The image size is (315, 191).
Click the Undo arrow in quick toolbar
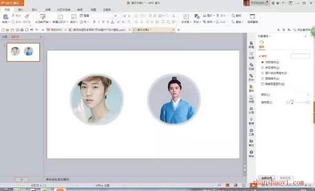point(31,30)
